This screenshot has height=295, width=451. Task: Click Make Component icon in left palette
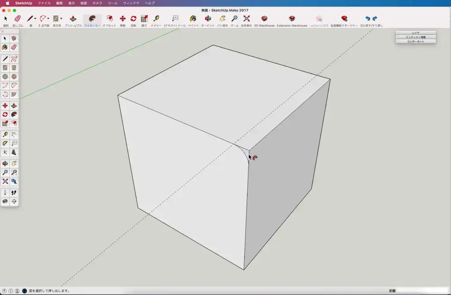coord(14,38)
